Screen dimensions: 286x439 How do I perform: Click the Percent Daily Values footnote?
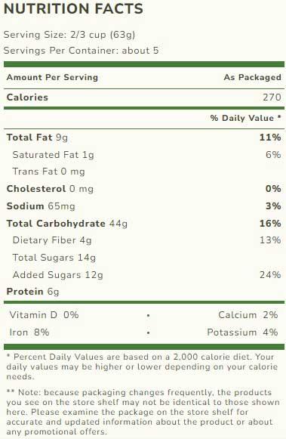pyautogui.click(x=142, y=366)
